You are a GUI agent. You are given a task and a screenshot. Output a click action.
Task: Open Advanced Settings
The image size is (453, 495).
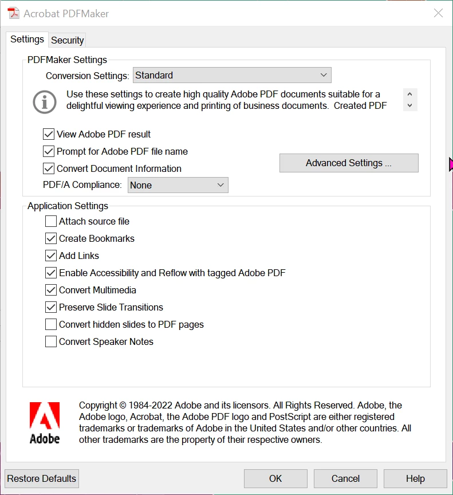(x=349, y=163)
